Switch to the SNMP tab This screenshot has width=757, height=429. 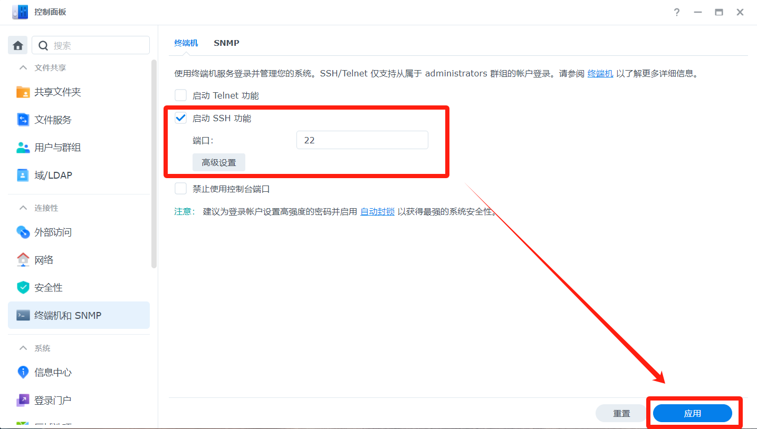(226, 43)
